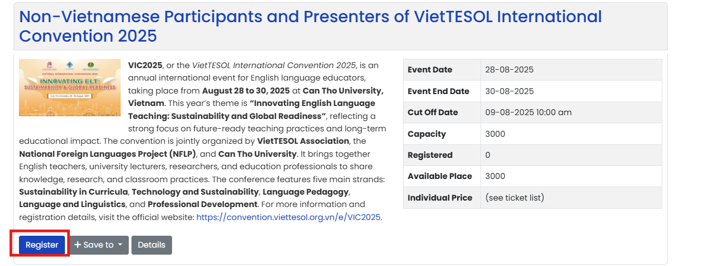The width and height of the screenshot is (718, 266).
Task: Open the event title heading link
Action: click(311, 26)
